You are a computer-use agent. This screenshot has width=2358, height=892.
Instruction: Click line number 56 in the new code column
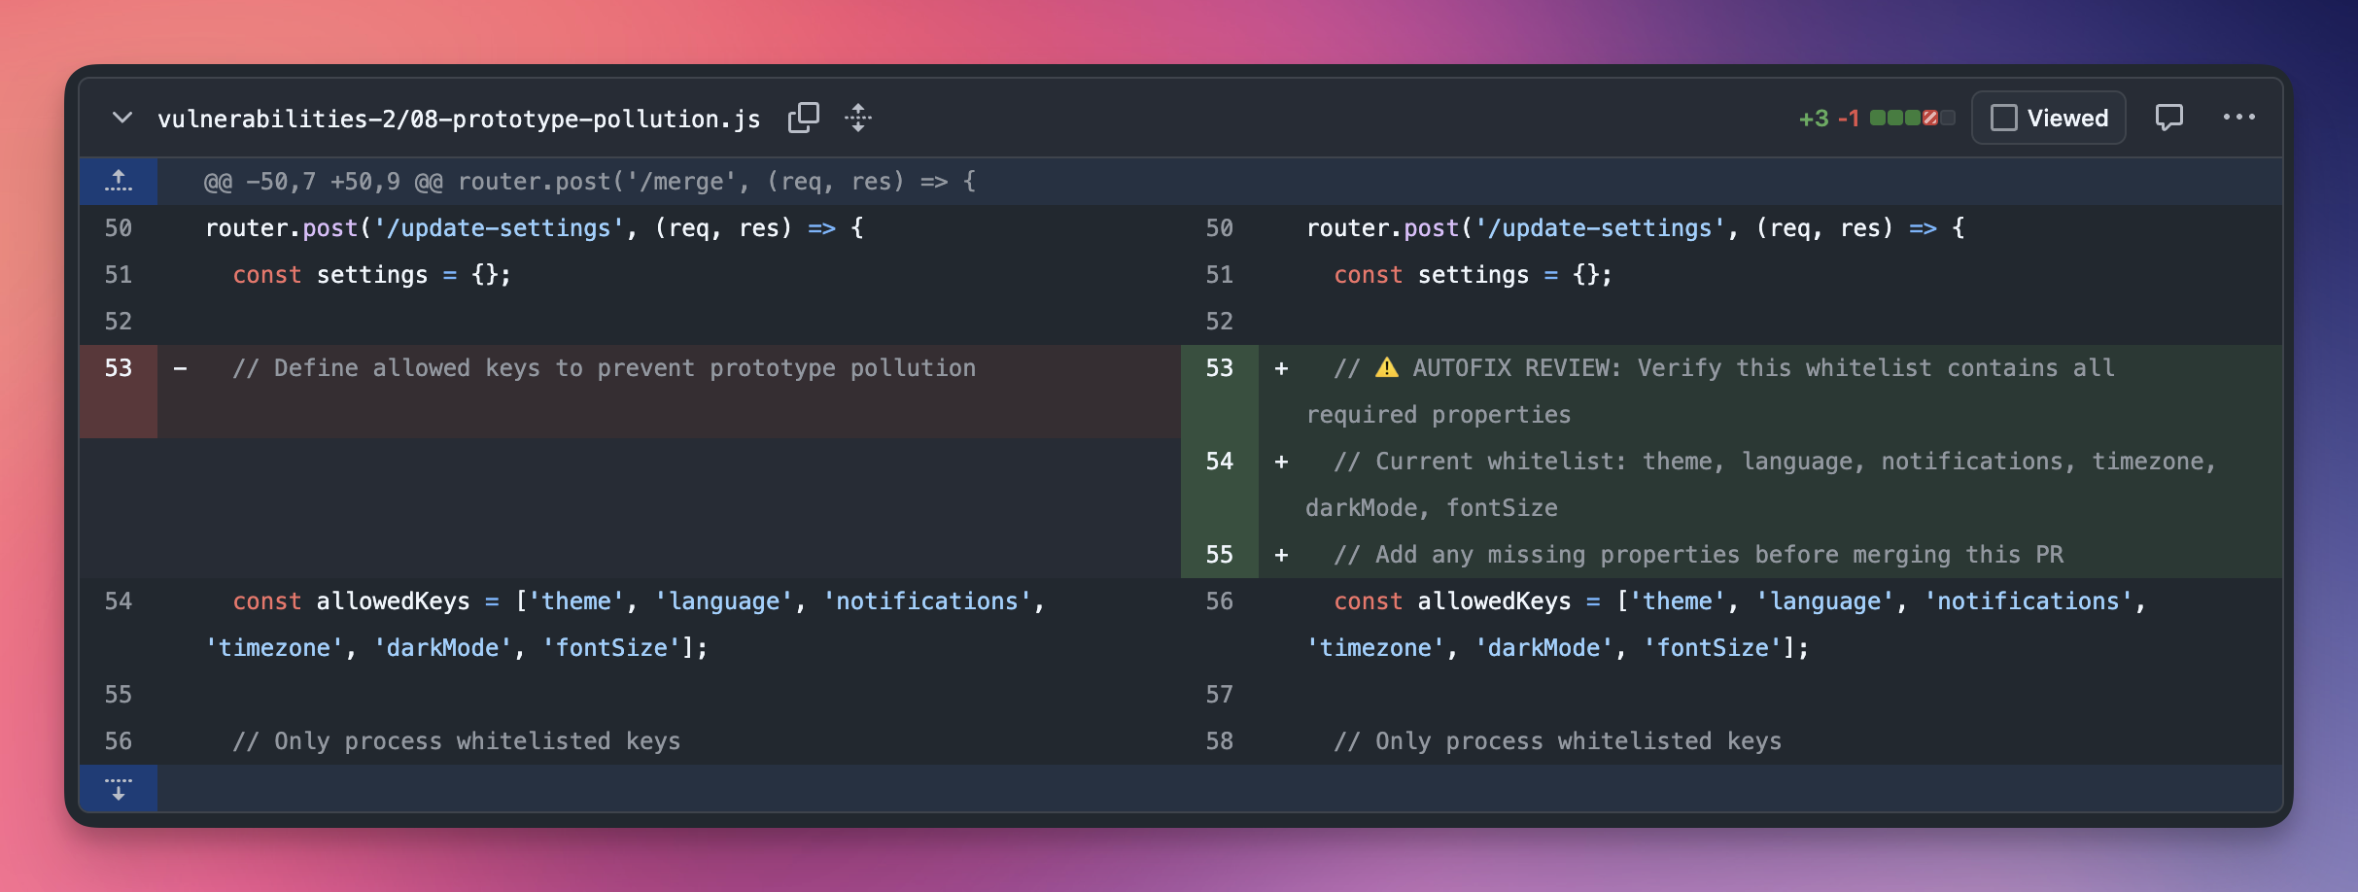tap(1220, 600)
